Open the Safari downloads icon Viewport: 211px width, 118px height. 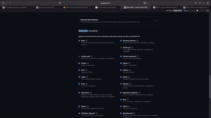click(196, 3)
